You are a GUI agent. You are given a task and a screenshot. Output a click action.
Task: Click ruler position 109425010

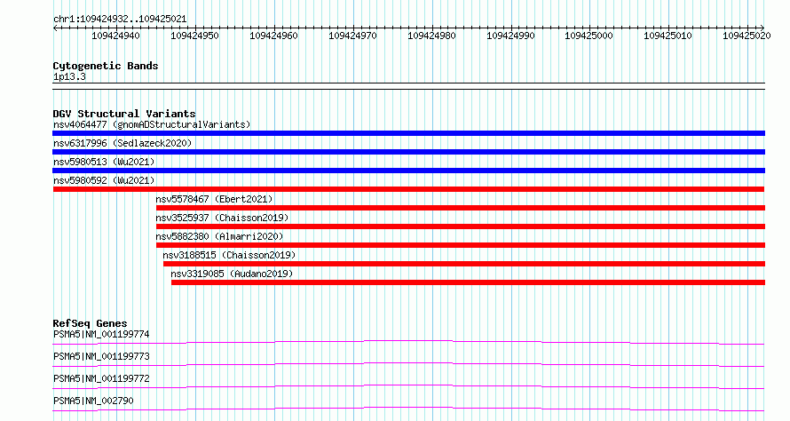pyautogui.click(x=668, y=36)
